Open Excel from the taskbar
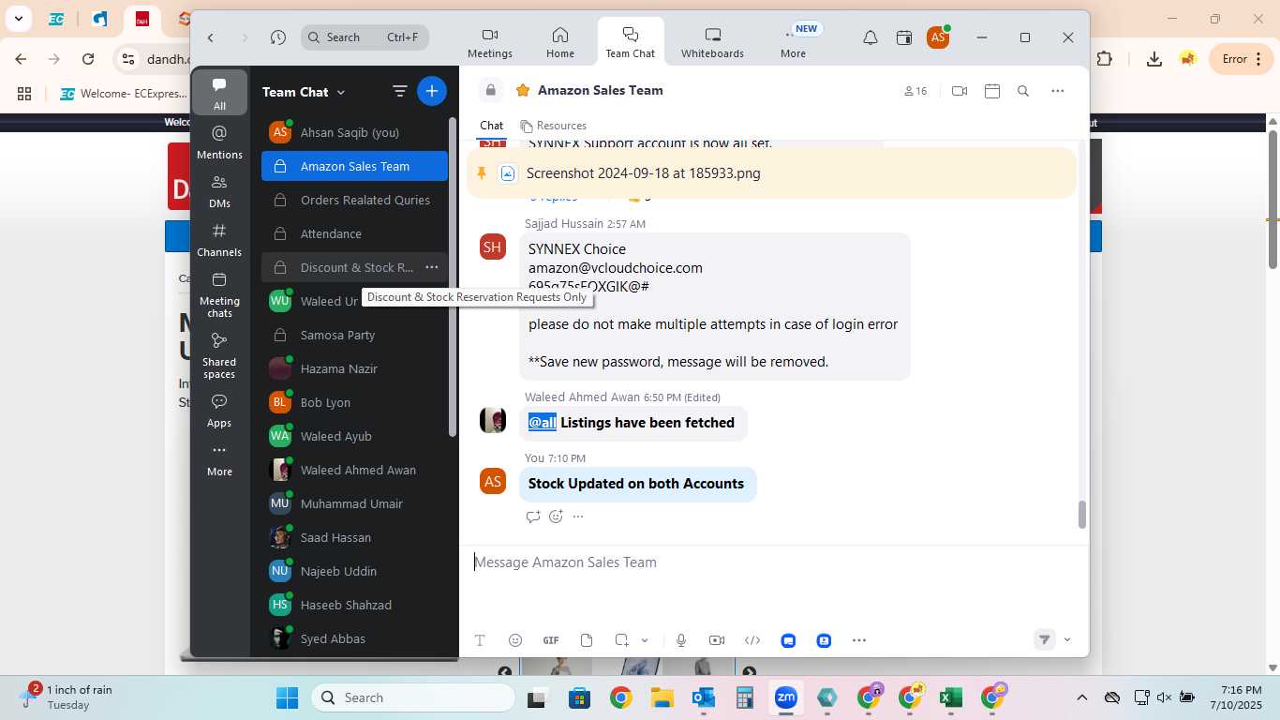 pyautogui.click(x=951, y=697)
